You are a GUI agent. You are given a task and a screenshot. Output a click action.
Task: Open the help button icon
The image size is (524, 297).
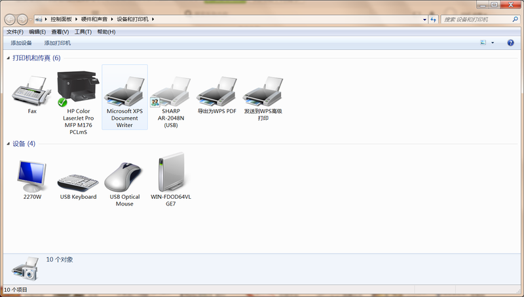[x=510, y=43]
